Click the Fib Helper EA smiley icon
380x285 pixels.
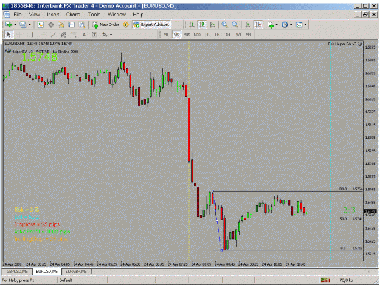[360, 44]
